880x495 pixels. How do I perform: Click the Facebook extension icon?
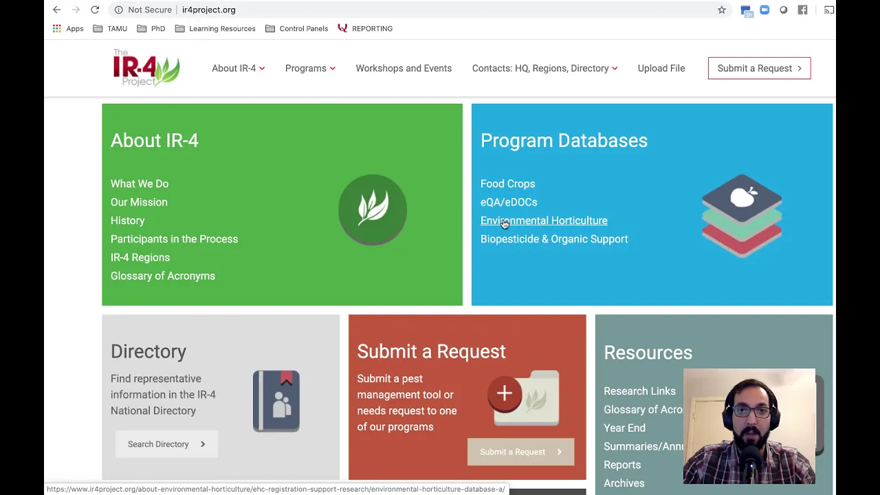802,10
